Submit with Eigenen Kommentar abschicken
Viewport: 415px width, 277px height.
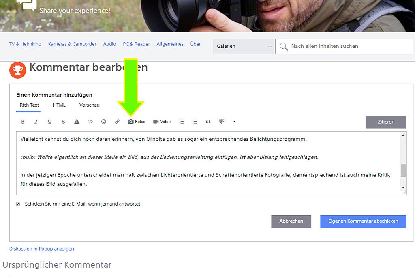pyautogui.click(x=363, y=221)
